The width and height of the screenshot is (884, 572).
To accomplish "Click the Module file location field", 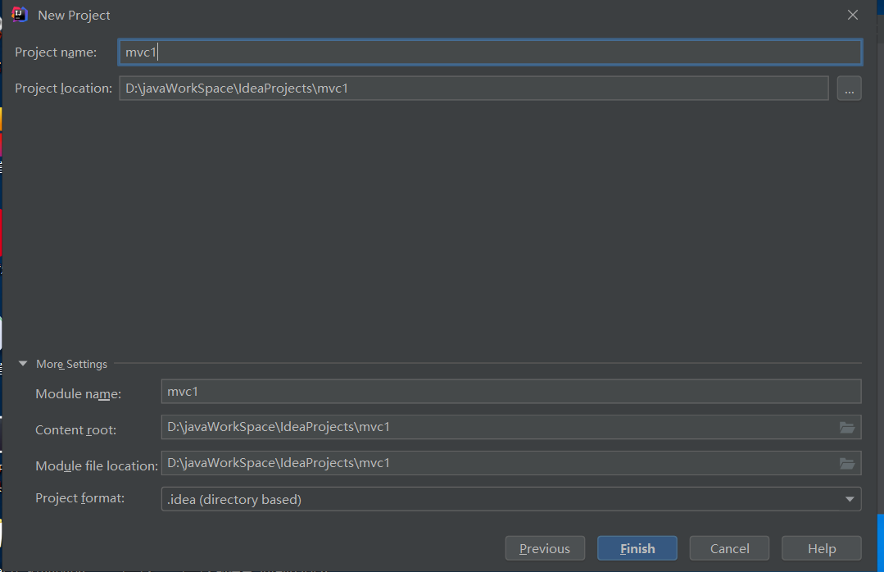I will tap(511, 463).
